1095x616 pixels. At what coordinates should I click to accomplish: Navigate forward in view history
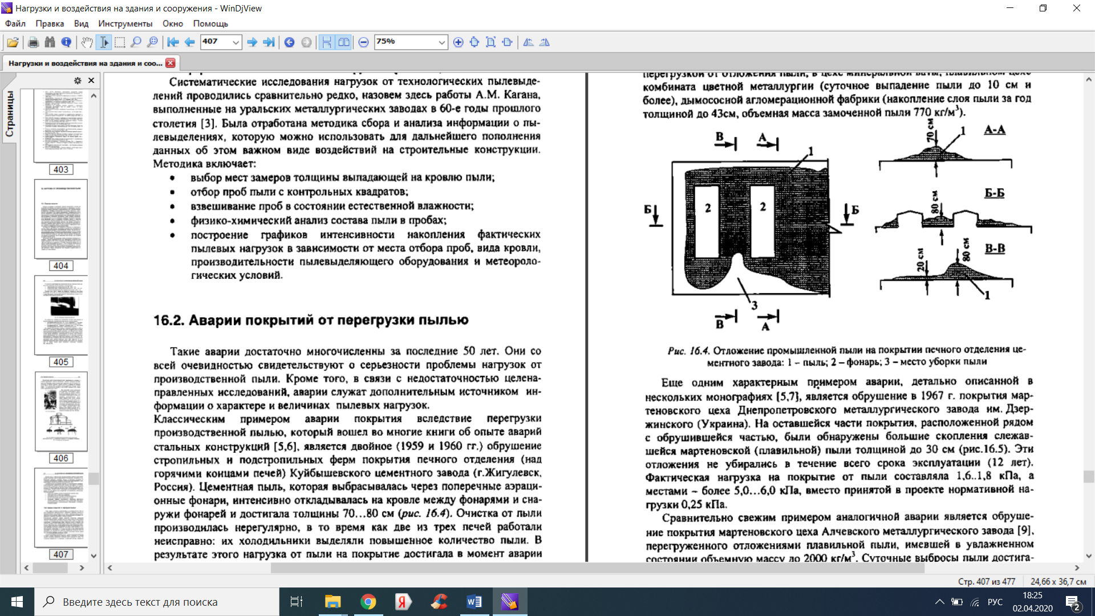coord(306,42)
